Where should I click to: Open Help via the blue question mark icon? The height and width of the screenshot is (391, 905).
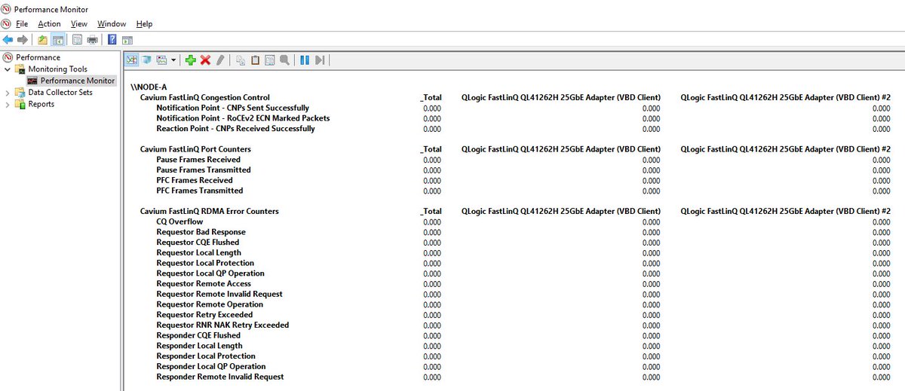pos(112,39)
